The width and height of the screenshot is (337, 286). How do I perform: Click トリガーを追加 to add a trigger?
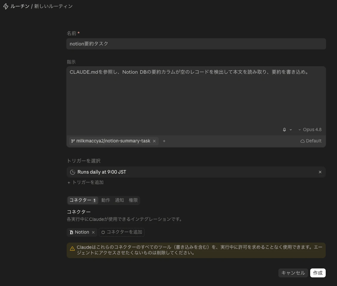85,182
